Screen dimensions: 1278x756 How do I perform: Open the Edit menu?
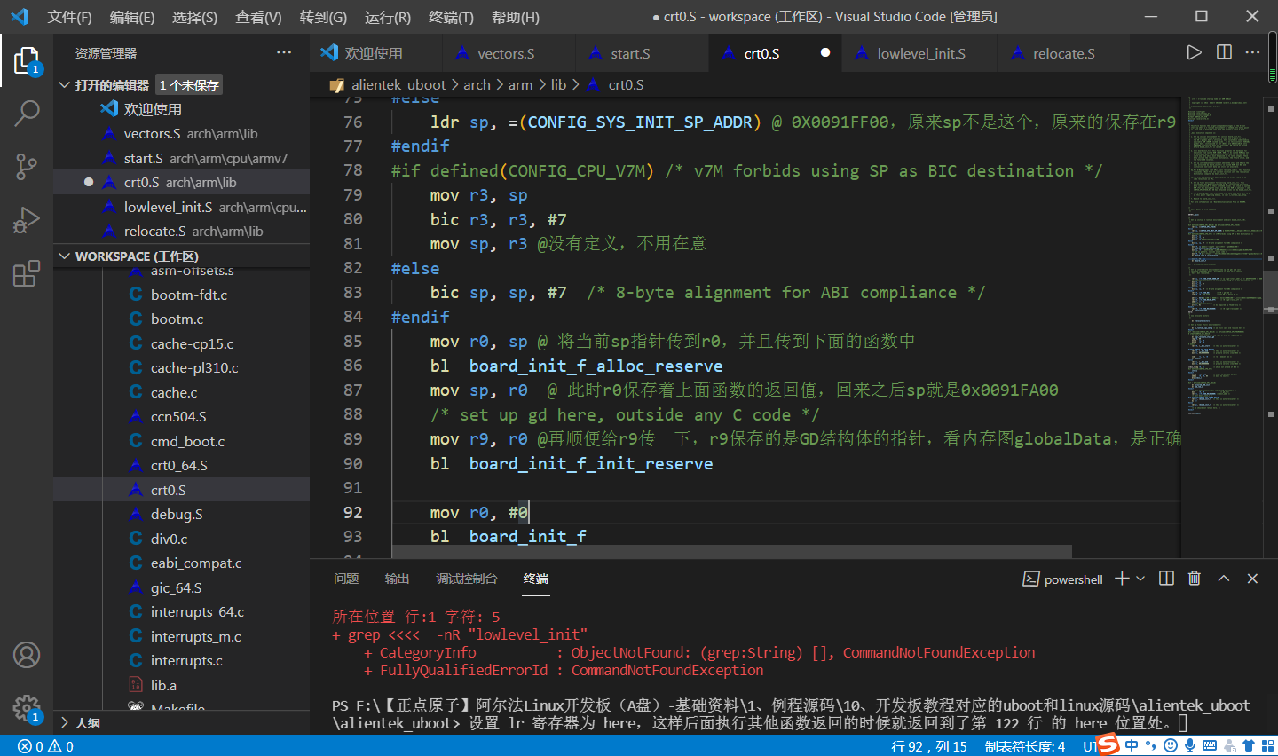pyautogui.click(x=132, y=17)
